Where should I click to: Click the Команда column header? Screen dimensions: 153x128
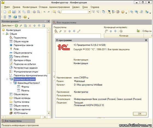click(124, 36)
